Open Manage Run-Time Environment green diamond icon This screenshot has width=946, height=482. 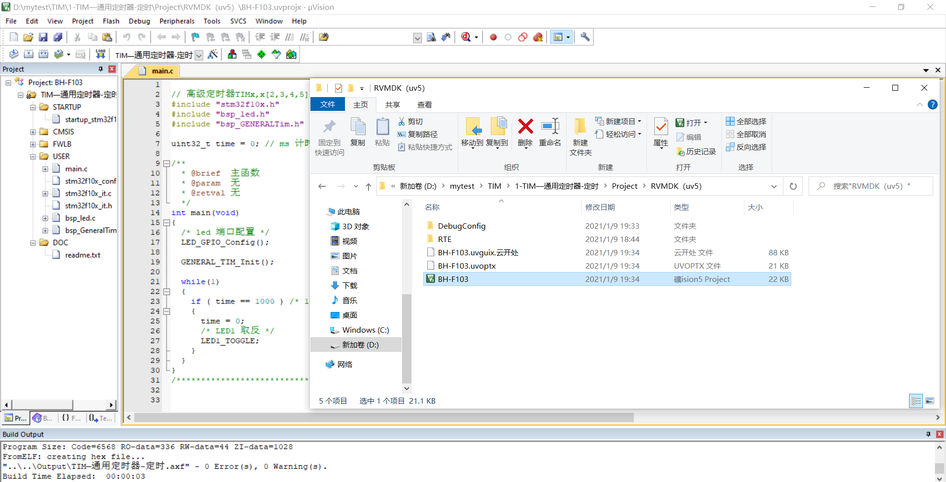pyautogui.click(x=261, y=54)
